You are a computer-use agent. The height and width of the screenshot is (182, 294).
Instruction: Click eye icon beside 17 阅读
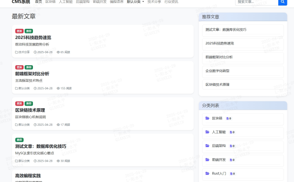pyautogui.click(x=58, y=124)
